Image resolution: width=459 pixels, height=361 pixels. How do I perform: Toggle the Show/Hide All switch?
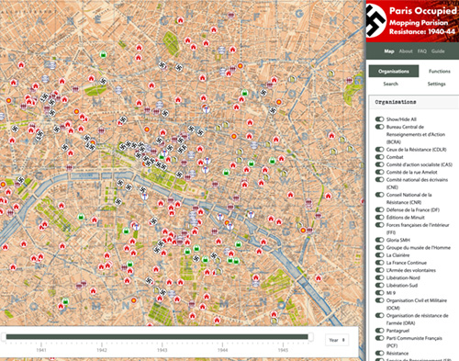380,119
